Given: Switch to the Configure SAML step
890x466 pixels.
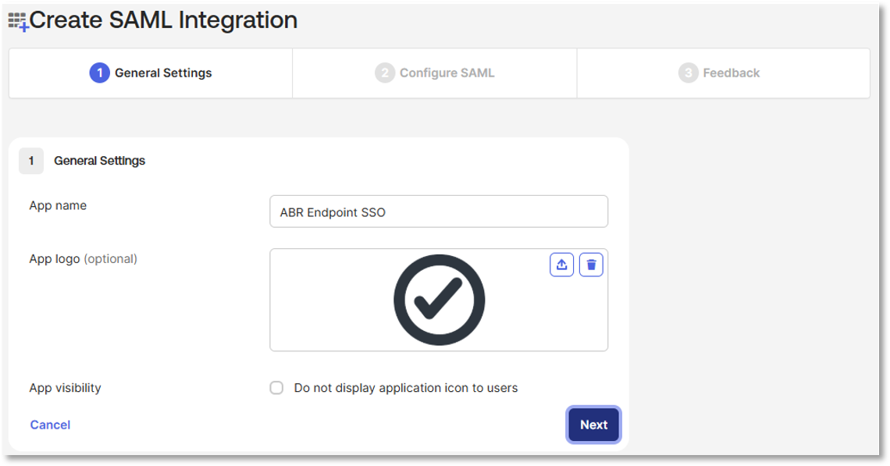Looking at the screenshot, I should [435, 73].
